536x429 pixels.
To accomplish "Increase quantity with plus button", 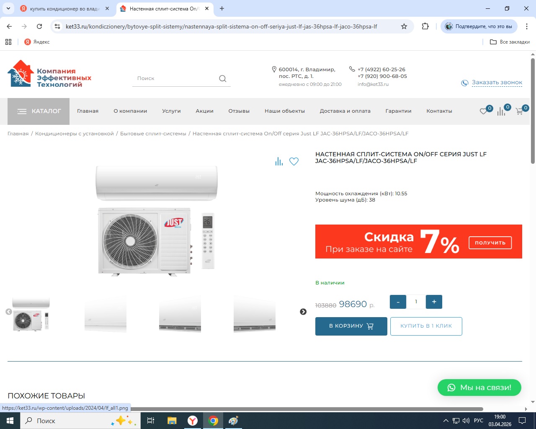I will (x=434, y=302).
